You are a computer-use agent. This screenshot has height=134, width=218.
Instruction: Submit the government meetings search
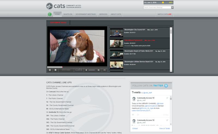point(172,7)
